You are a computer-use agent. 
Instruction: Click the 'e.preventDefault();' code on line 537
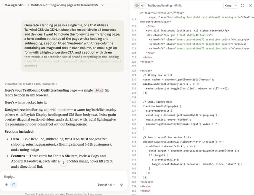tap(160, 111)
